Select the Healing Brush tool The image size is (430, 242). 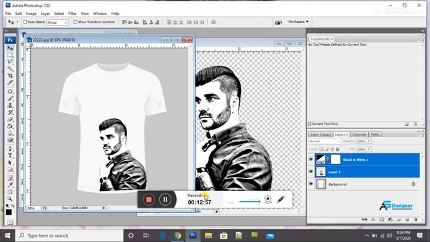click(x=10, y=91)
